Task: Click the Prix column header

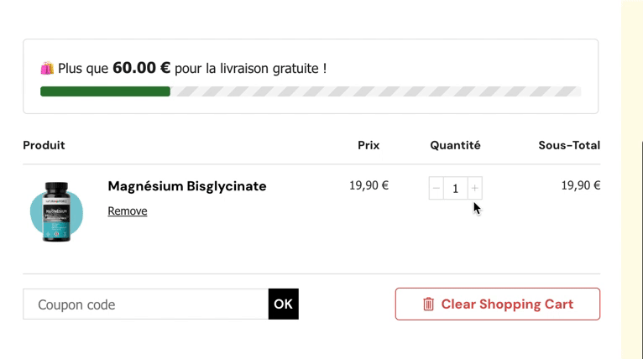Action: [369, 145]
